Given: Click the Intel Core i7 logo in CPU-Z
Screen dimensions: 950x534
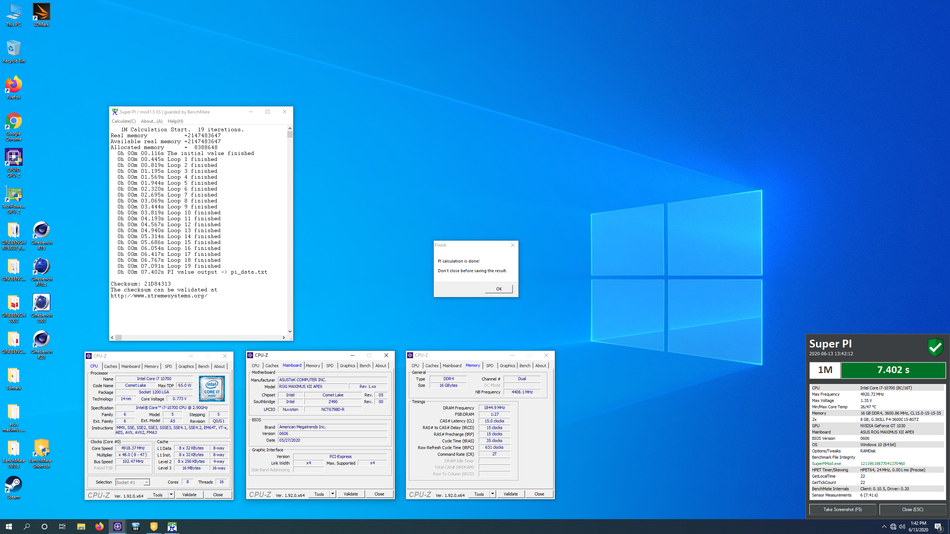Looking at the screenshot, I should point(212,388).
